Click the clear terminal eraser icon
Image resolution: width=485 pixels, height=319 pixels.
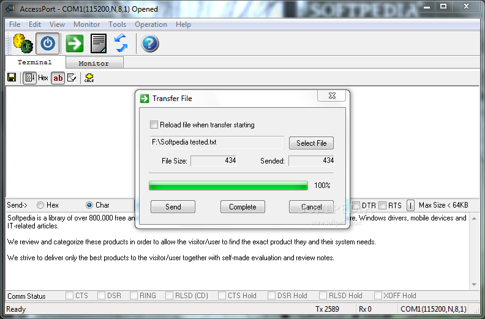pyautogui.click(x=72, y=77)
